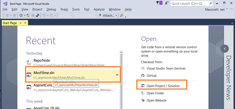This screenshot has width=235, height=109.
Task: Click the folder icon next to RepoTeste
Action: click(29, 62)
